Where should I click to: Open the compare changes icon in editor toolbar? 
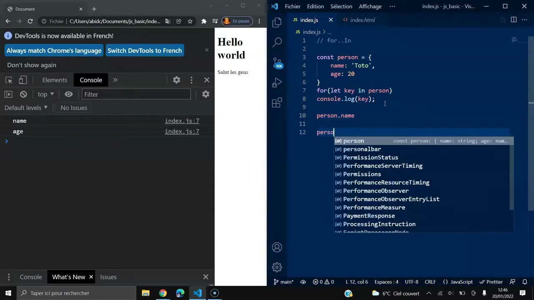[x=503, y=20]
